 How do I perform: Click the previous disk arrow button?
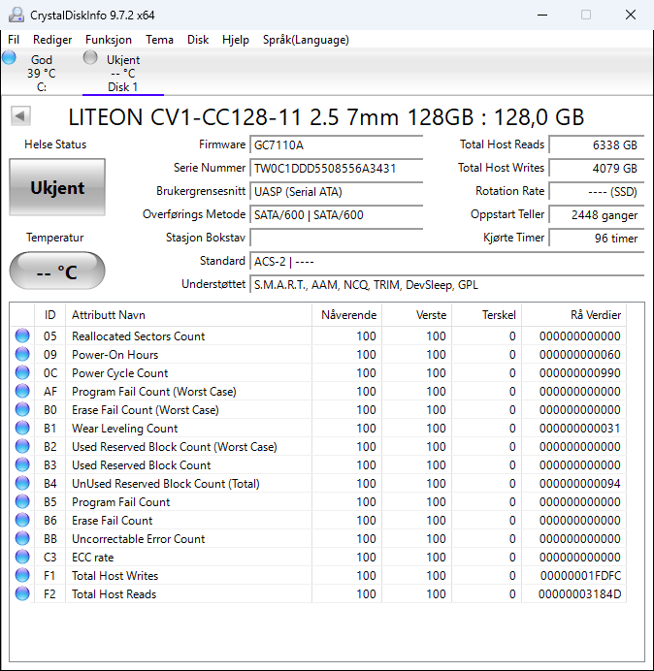[x=20, y=116]
